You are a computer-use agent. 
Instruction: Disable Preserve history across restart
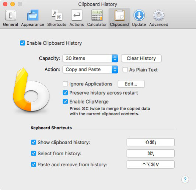[65, 93]
